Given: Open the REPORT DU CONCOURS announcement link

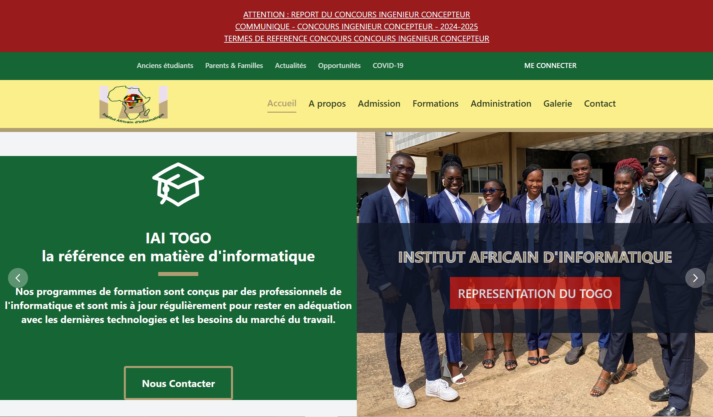Looking at the screenshot, I should (x=356, y=15).
